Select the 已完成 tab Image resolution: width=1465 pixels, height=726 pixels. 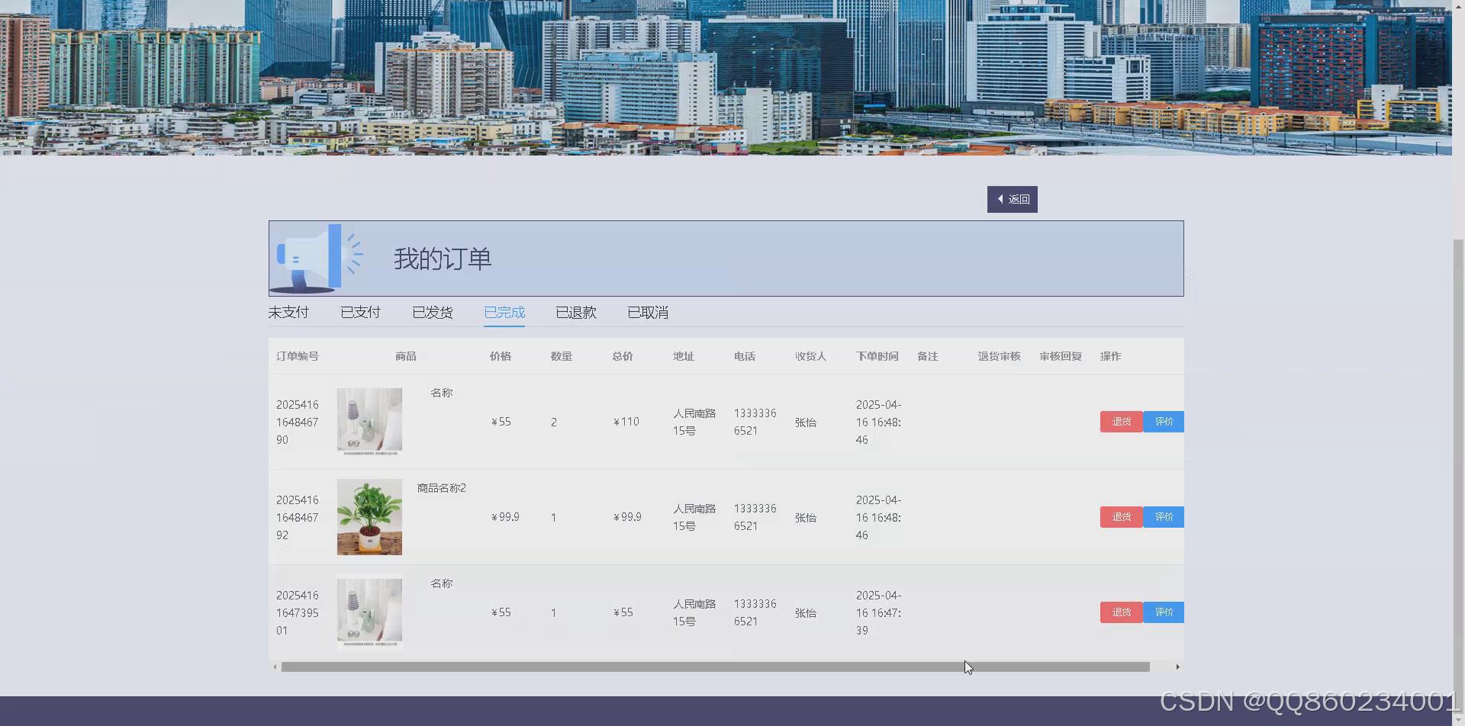tap(504, 312)
